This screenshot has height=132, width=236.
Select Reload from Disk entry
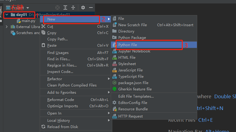(75, 127)
